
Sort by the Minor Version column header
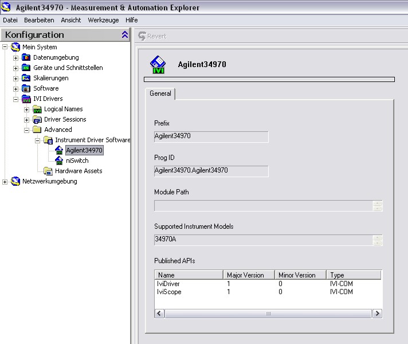click(300, 275)
